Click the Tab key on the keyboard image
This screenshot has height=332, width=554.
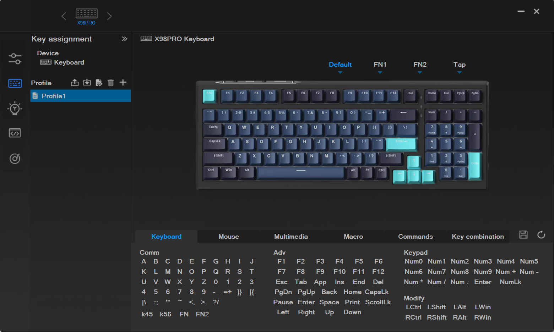coord(213,129)
